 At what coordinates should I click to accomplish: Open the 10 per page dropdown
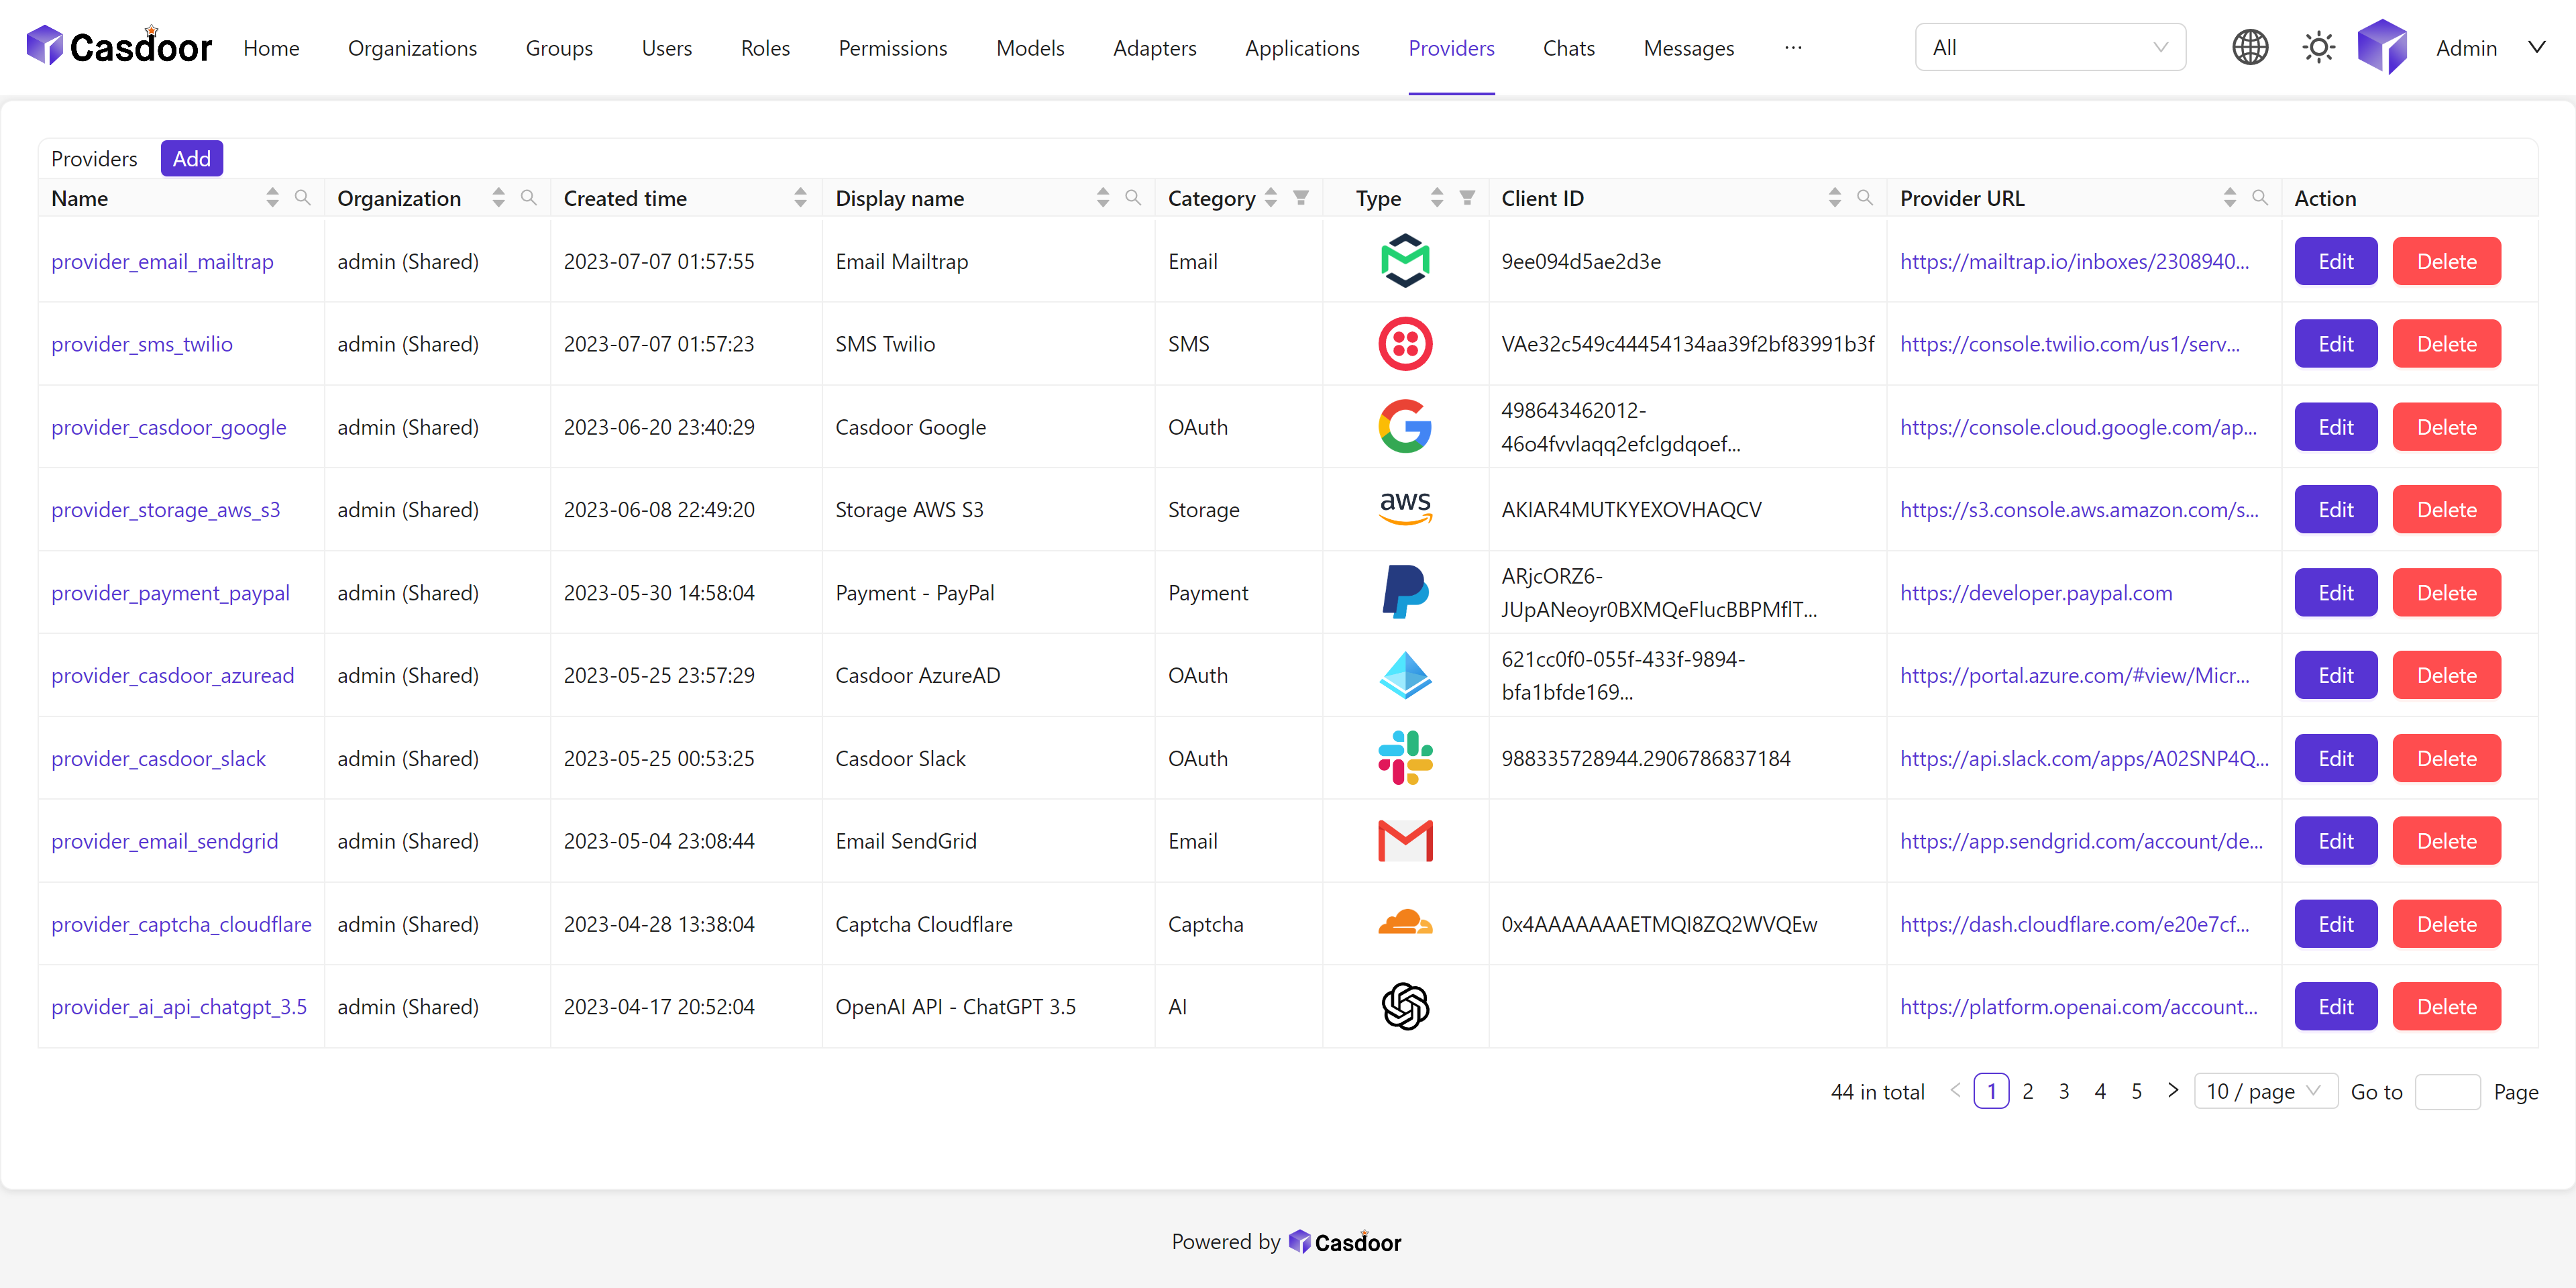click(x=2265, y=1091)
